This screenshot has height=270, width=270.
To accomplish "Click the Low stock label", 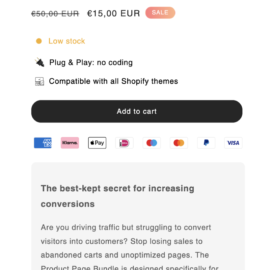I will click(66, 41).
